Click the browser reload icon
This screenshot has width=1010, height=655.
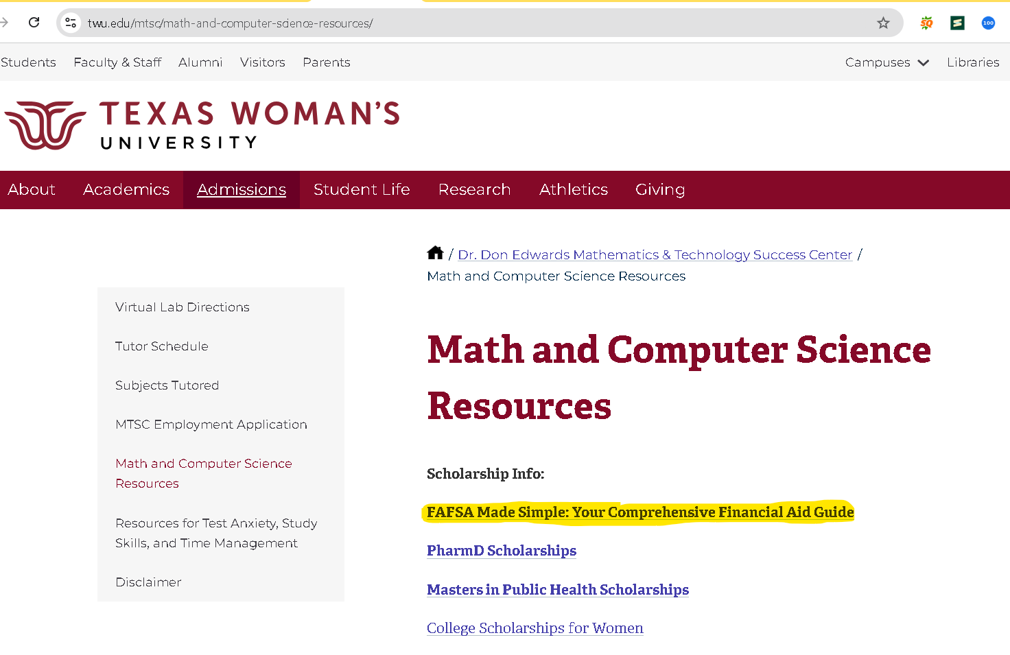click(x=34, y=23)
